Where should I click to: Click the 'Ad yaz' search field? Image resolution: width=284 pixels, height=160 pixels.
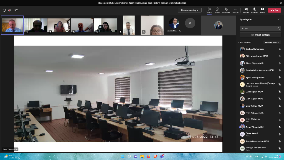click(x=258, y=28)
